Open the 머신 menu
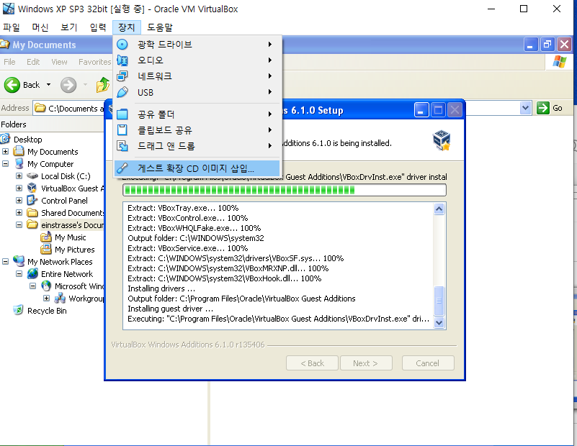Image resolution: width=577 pixels, height=446 pixels. [40, 27]
